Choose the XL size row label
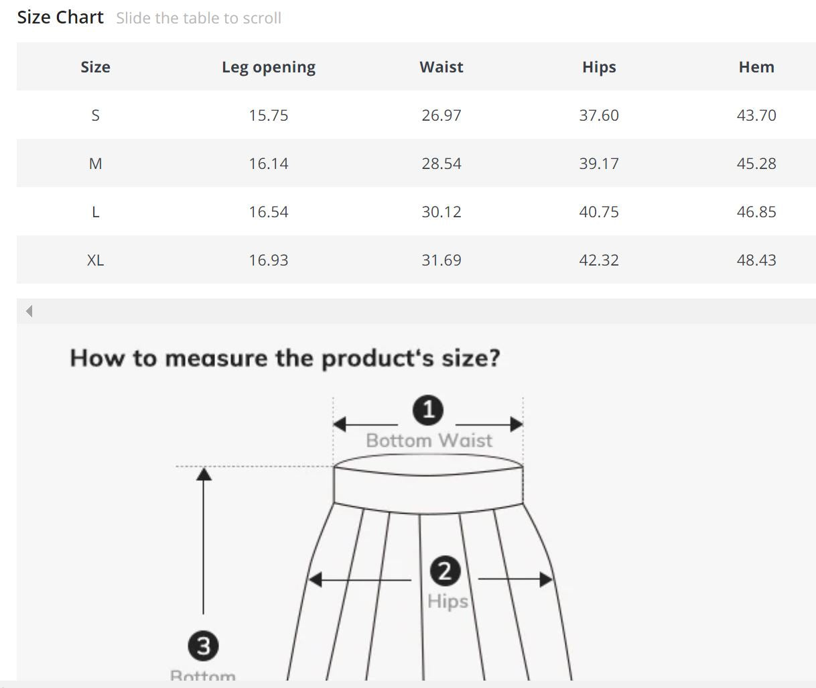The height and width of the screenshot is (688, 816). [x=95, y=260]
